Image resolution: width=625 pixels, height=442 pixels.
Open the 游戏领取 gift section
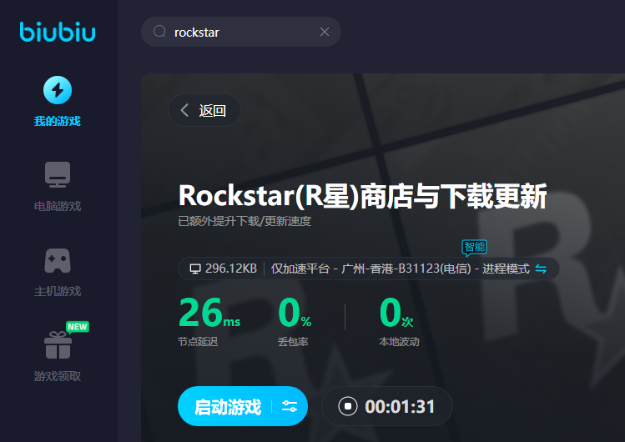(x=58, y=354)
